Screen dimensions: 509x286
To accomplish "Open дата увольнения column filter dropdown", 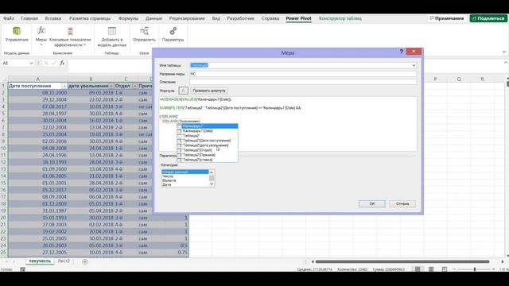I will pos(111,86).
